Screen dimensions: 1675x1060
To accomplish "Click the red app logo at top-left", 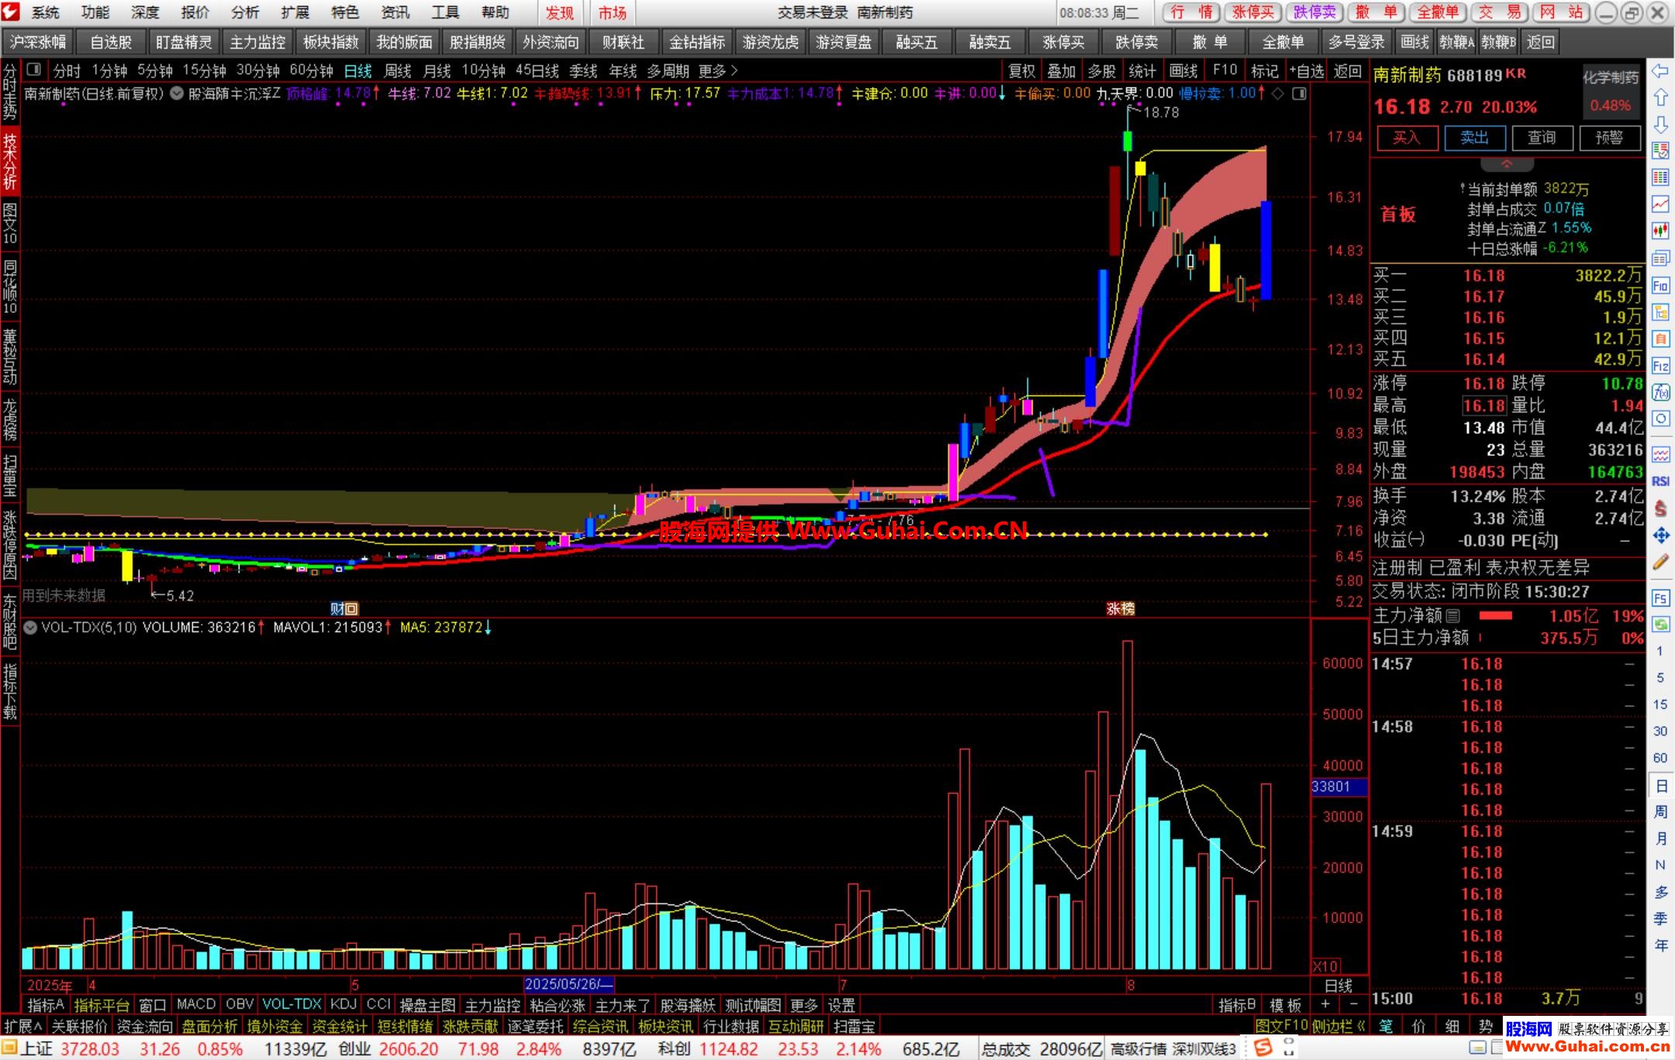I will [11, 12].
